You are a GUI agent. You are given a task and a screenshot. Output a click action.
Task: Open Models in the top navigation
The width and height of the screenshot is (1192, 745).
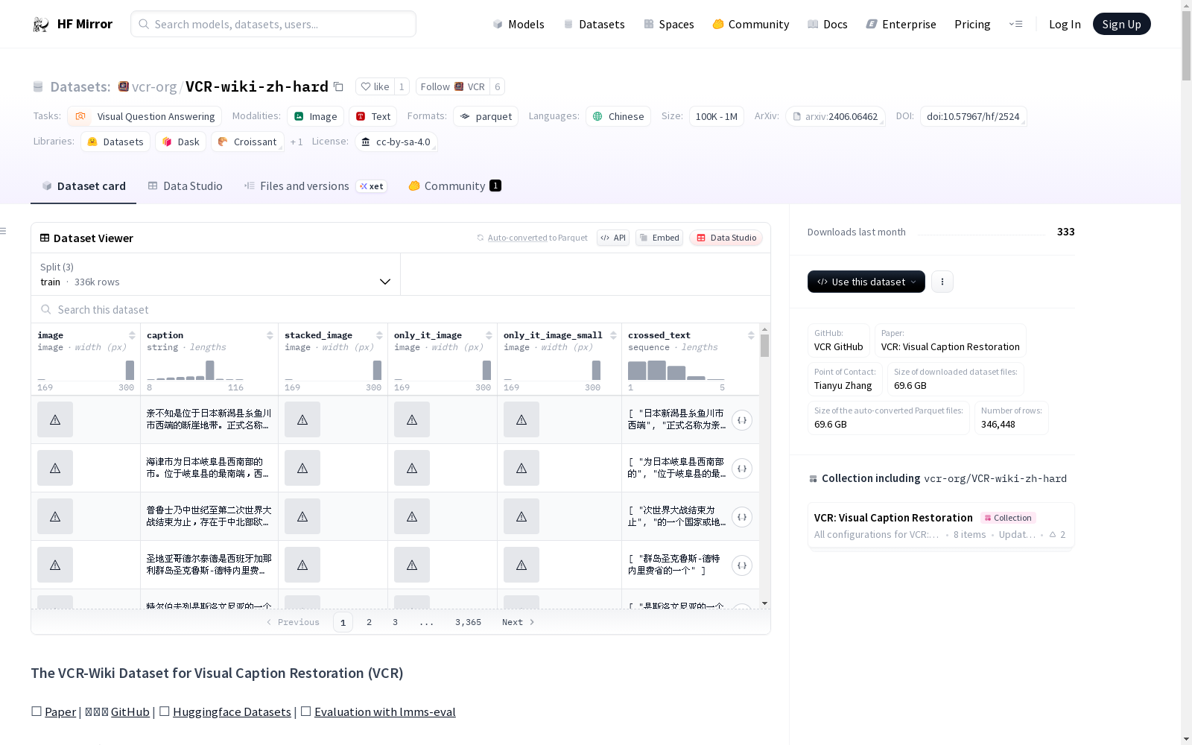pyautogui.click(x=519, y=24)
